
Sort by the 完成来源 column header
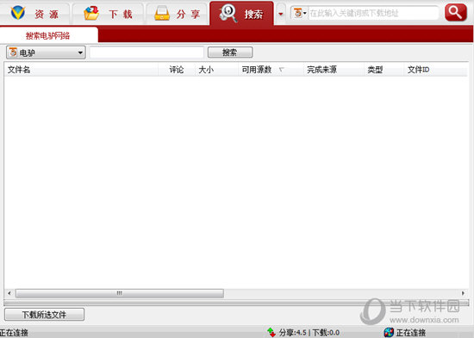(x=334, y=70)
